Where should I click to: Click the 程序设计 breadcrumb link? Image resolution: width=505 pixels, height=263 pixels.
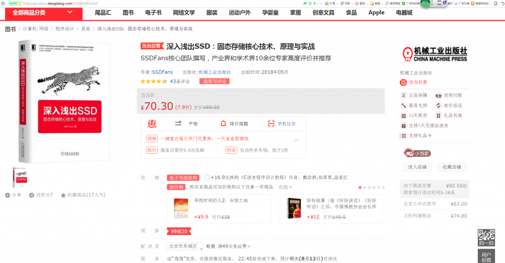pyautogui.click(x=65, y=29)
